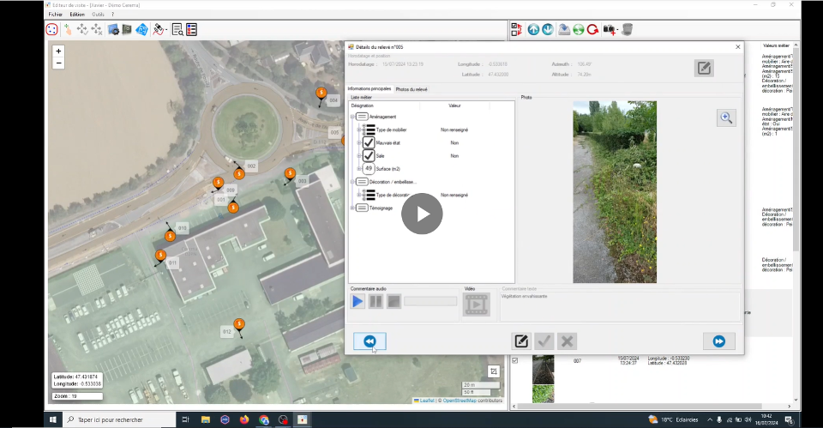Open the video film-strip icon
Screen dimensions: 823x428
click(x=475, y=304)
